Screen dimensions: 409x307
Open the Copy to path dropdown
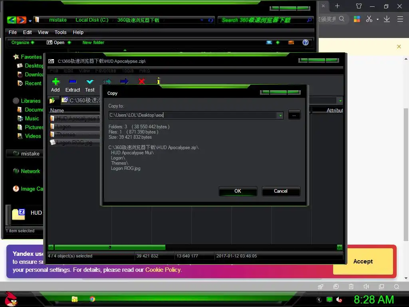point(280,116)
